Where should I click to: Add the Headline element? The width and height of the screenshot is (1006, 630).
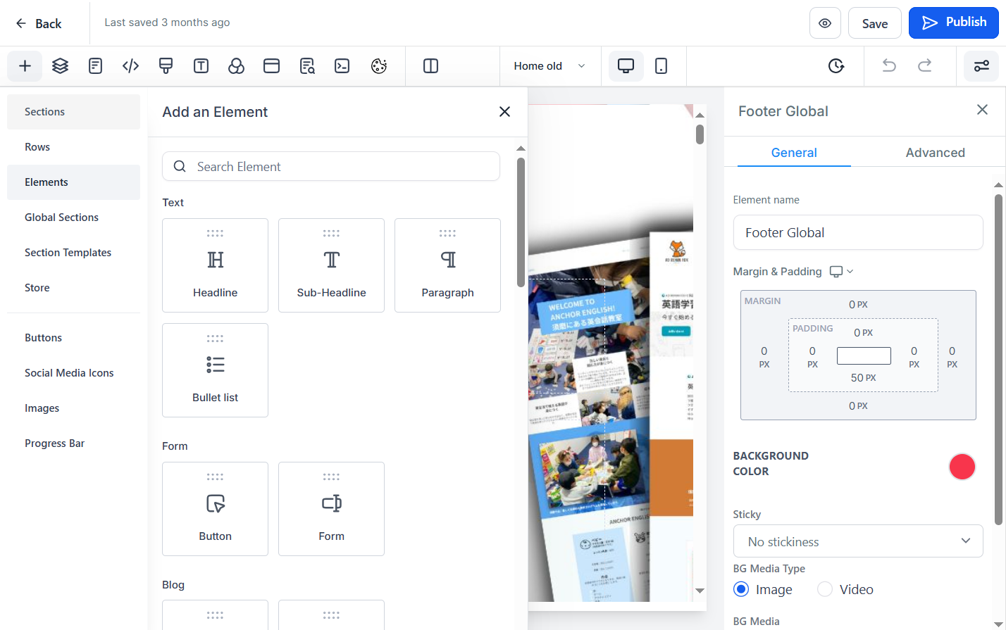215,265
